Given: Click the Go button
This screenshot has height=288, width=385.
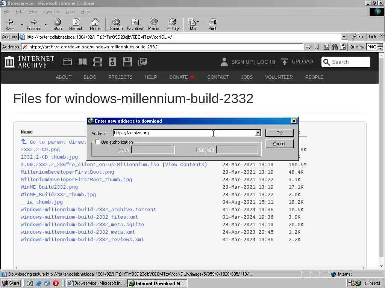Looking at the screenshot, I should click(x=358, y=37).
